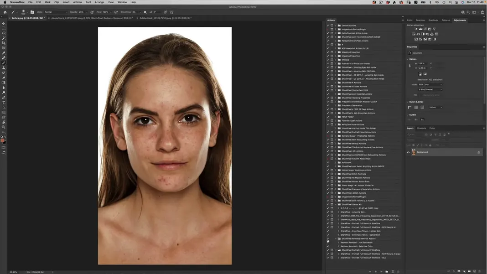Collapse the Canvas section
This screenshot has width=487, height=274.
pos(408,59)
